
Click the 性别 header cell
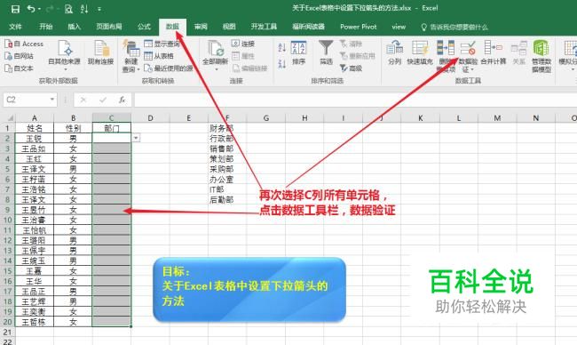click(73, 128)
